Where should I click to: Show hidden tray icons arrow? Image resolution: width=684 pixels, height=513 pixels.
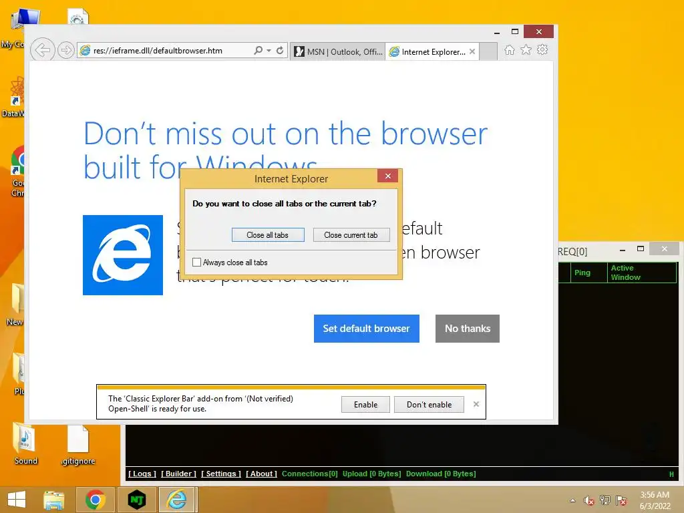(x=572, y=500)
